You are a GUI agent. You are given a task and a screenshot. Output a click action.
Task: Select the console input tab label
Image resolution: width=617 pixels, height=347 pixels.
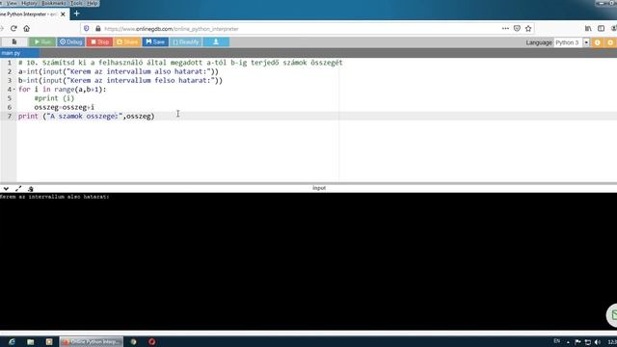click(x=319, y=188)
